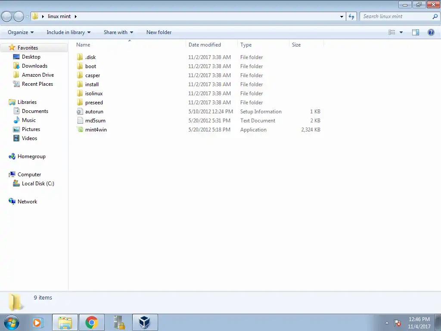Select the .disk folder icon
The height and width of the screenshot is (331, 441).
[80, 57]
